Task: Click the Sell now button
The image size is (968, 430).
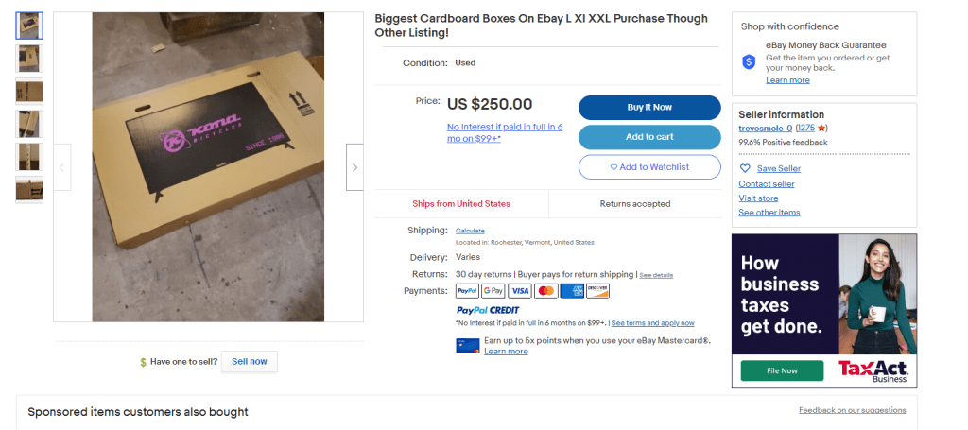Action: click(x=250, y=362)
